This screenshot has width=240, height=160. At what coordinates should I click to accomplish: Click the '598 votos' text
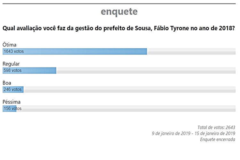coord(12,70)
